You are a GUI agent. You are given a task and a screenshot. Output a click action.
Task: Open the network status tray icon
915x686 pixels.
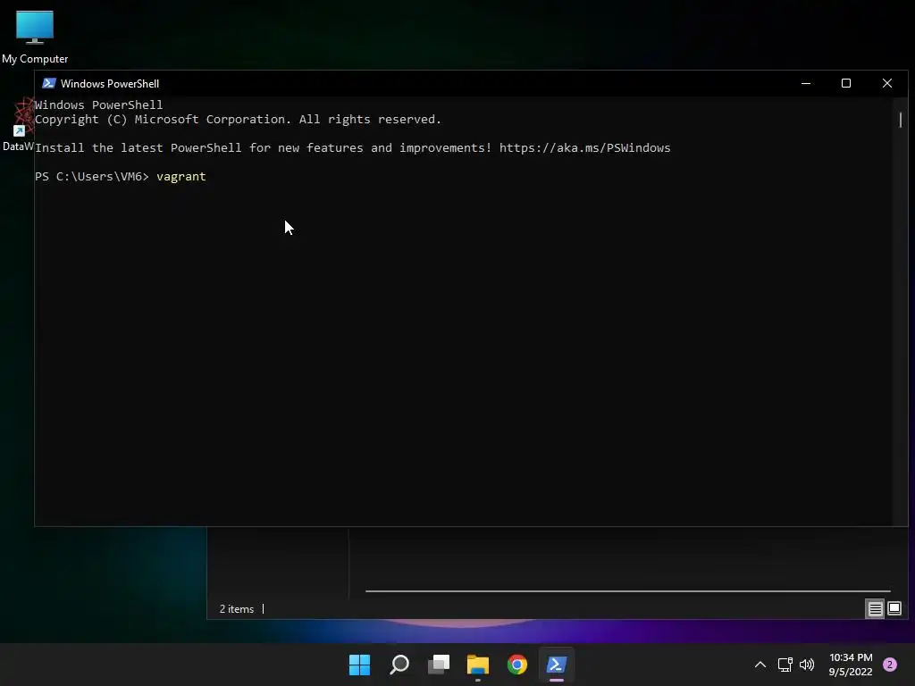pyautogui.click(x=785, y=665)
